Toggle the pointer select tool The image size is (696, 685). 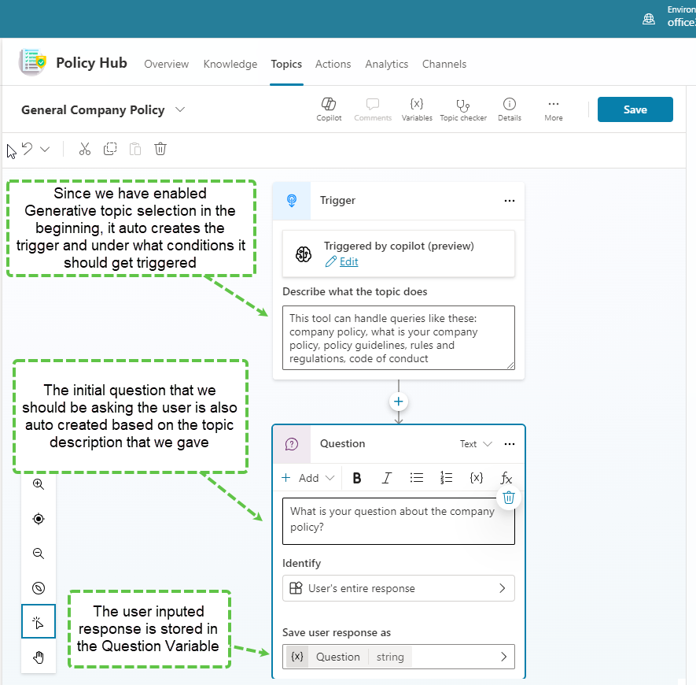[x=39, y=623]
